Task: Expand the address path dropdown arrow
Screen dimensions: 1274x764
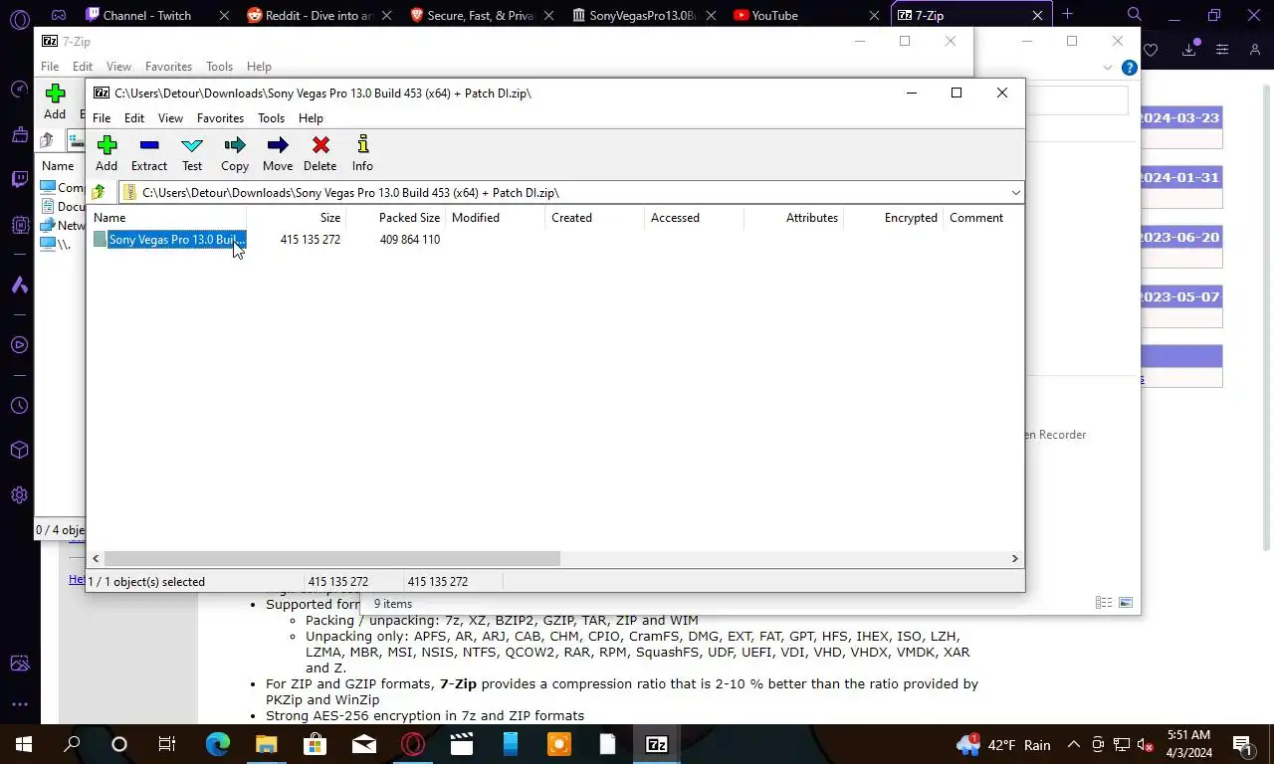Action: pos(1015,192)
